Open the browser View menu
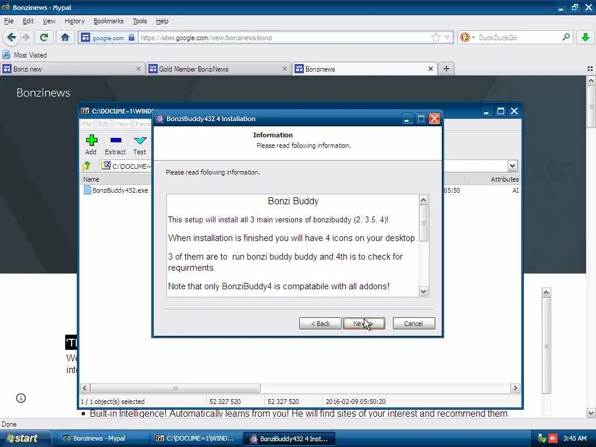Screen dimensions: 596x447 click(x=49, y=22)
